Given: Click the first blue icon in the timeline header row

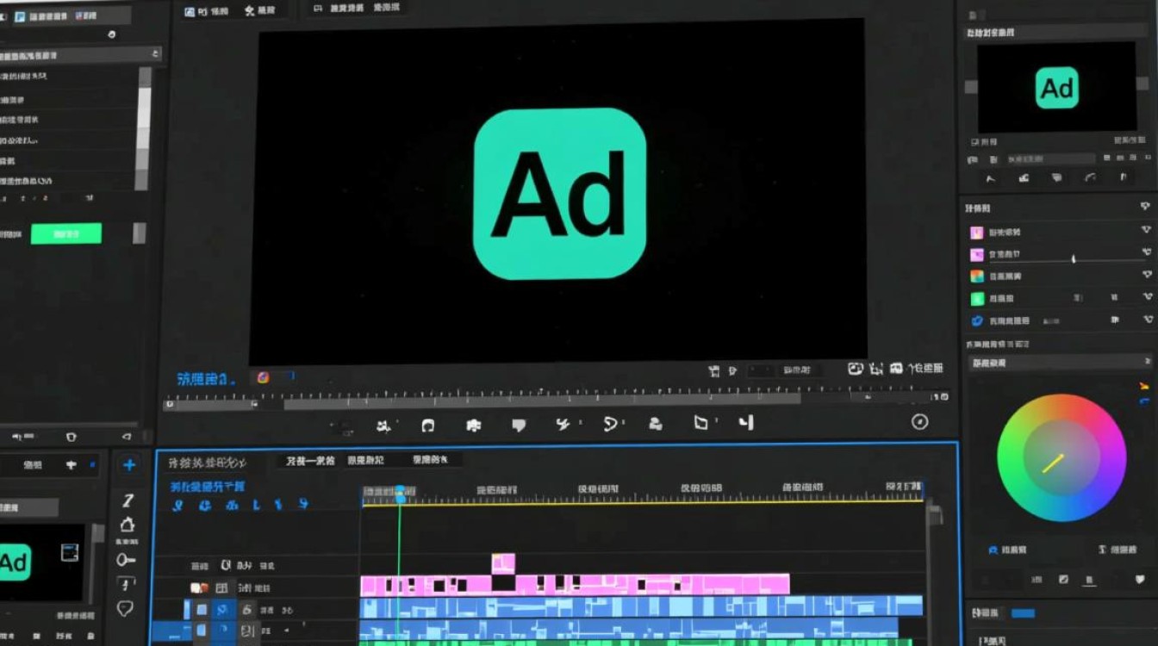Looking at the screenshot, I should coord(177,506).
